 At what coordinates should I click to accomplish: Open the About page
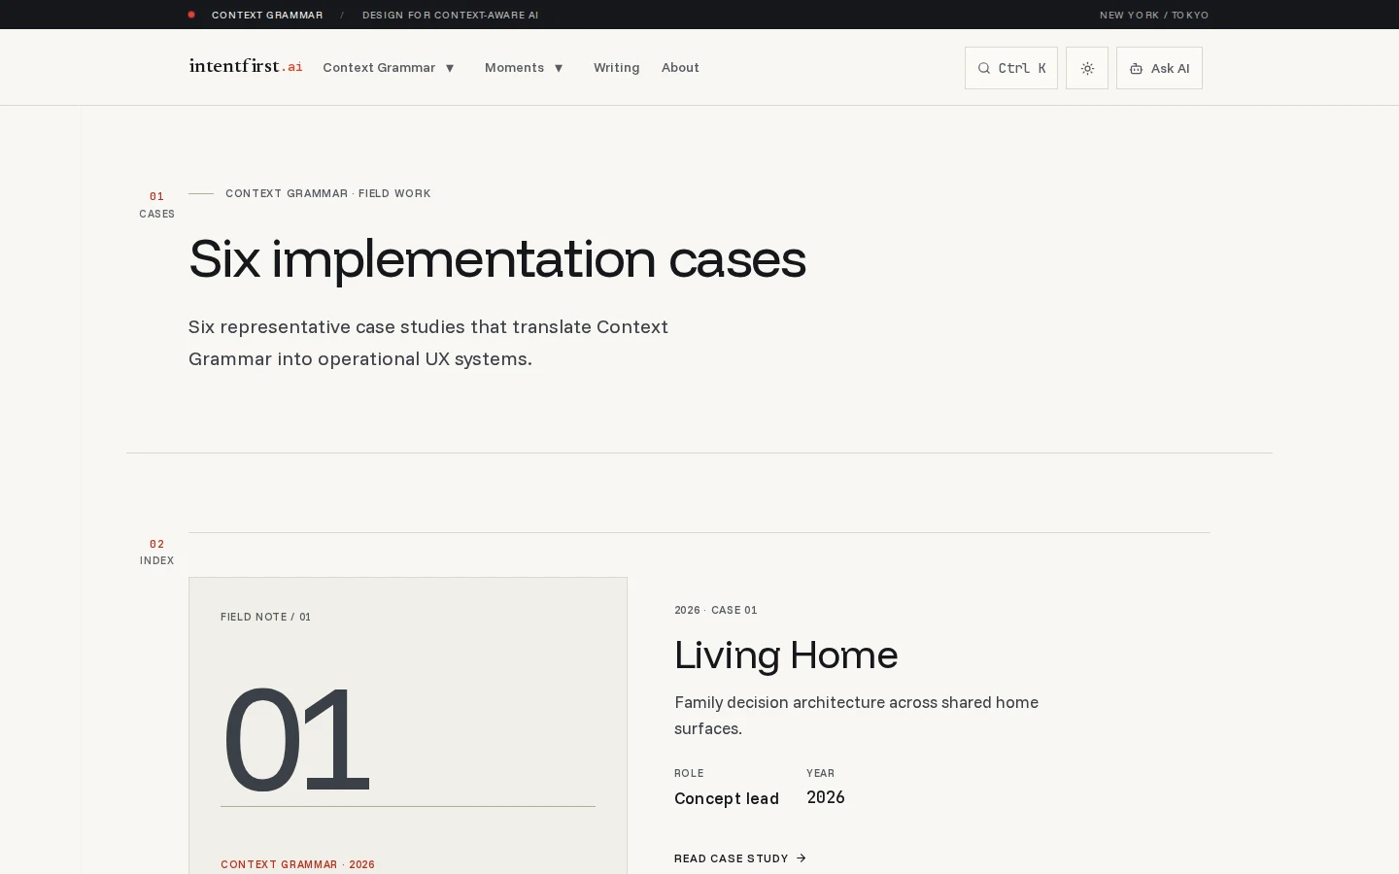pyautogui.click(x=680, y=68)
